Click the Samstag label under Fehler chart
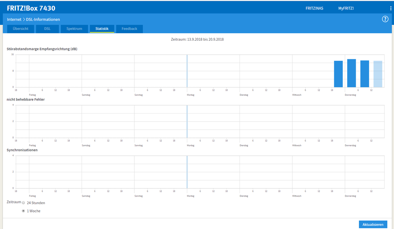The width and height of the screenshot is (394, 229). point(86,145)
